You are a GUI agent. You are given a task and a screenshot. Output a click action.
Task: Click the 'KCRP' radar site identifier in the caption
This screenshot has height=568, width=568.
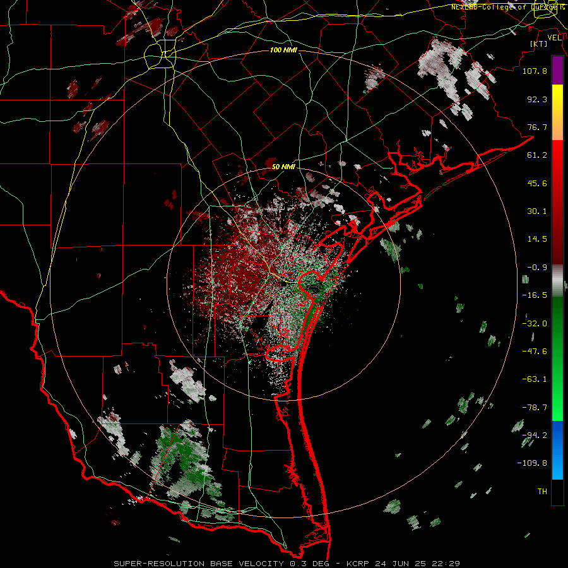[x=358, y=564]
